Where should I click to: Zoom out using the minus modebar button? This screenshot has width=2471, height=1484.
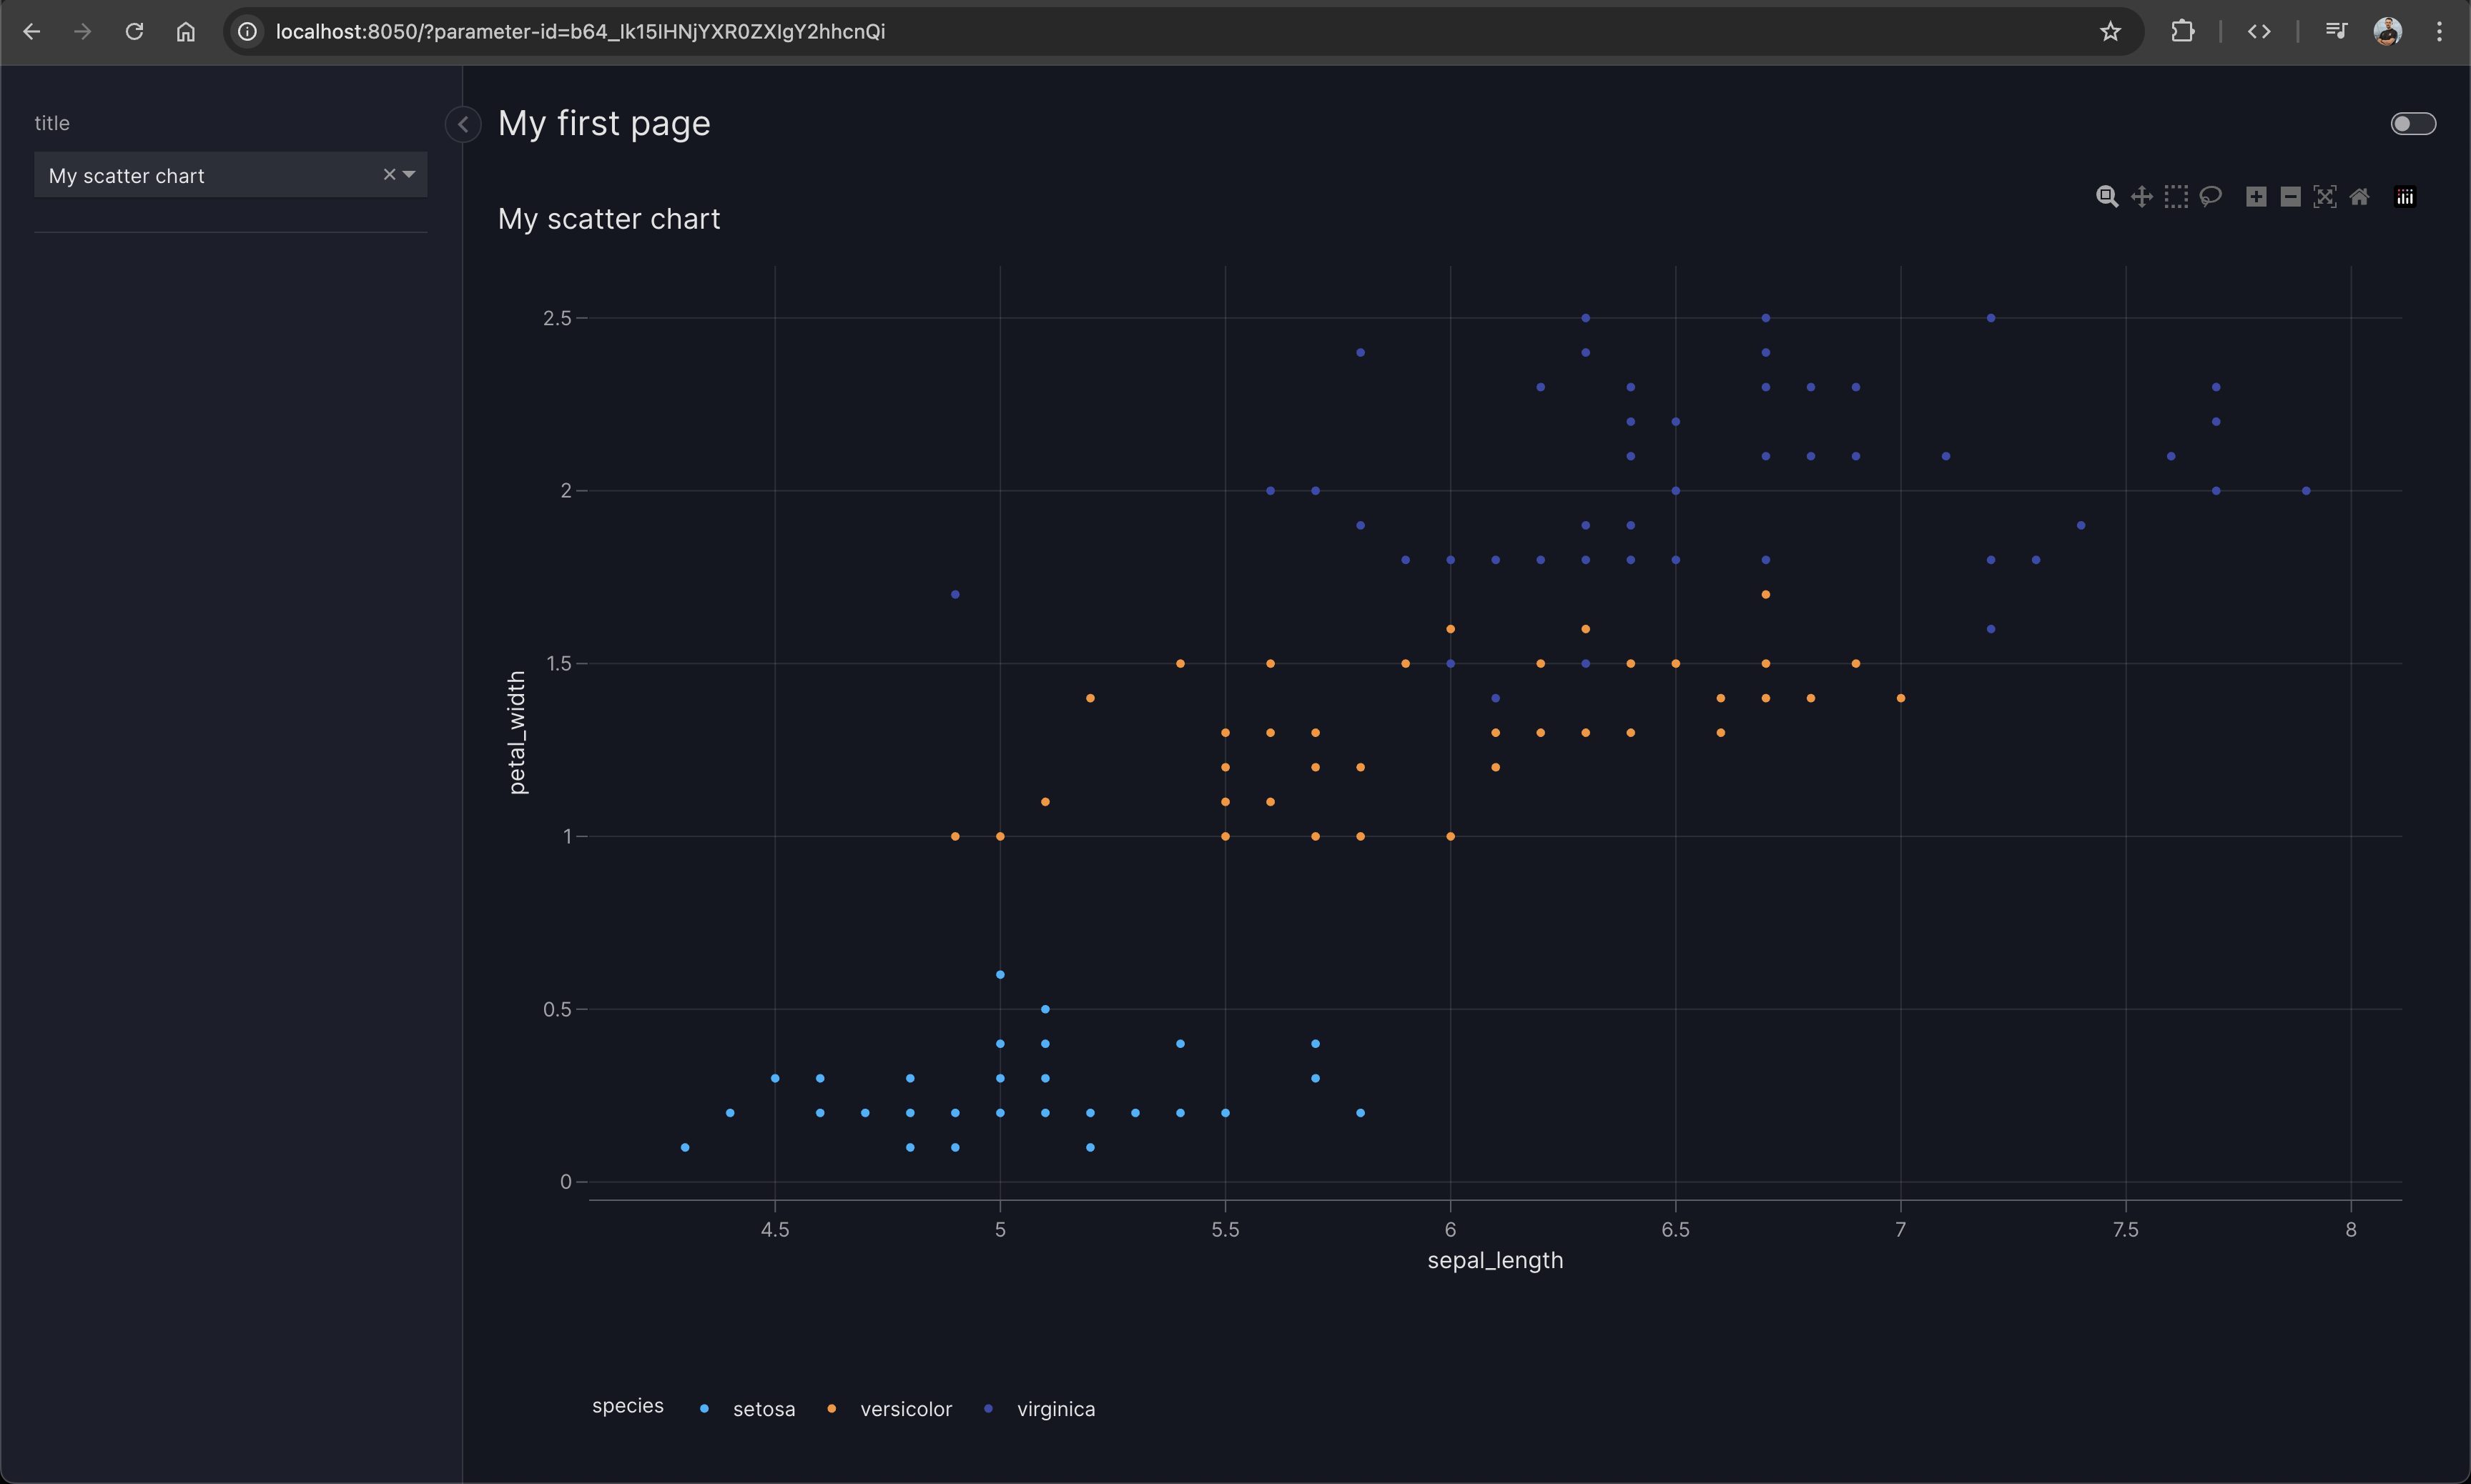pyautogui.click(x=2290, y=196)
